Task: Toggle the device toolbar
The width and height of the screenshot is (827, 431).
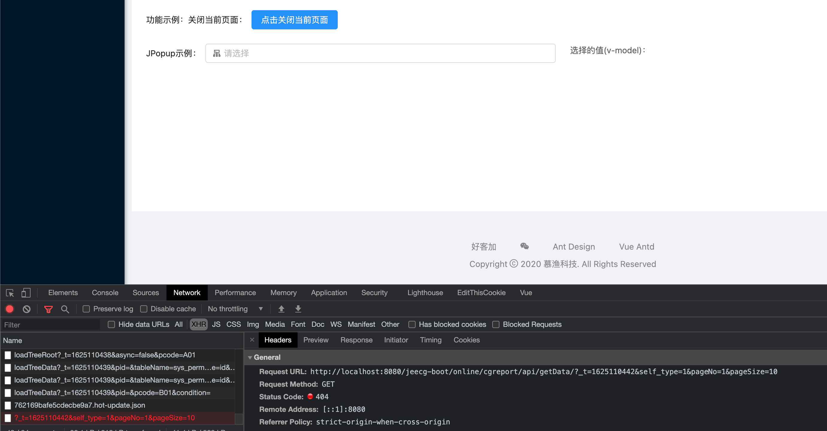Action: 26,293
